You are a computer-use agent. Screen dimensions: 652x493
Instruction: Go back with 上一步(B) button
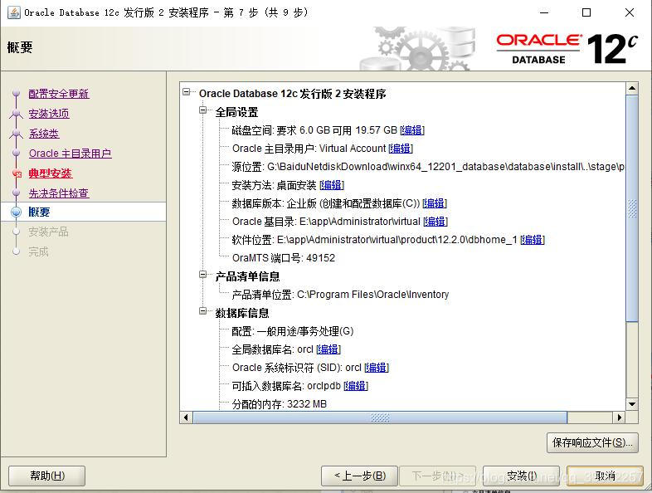(x=360, y=476)
